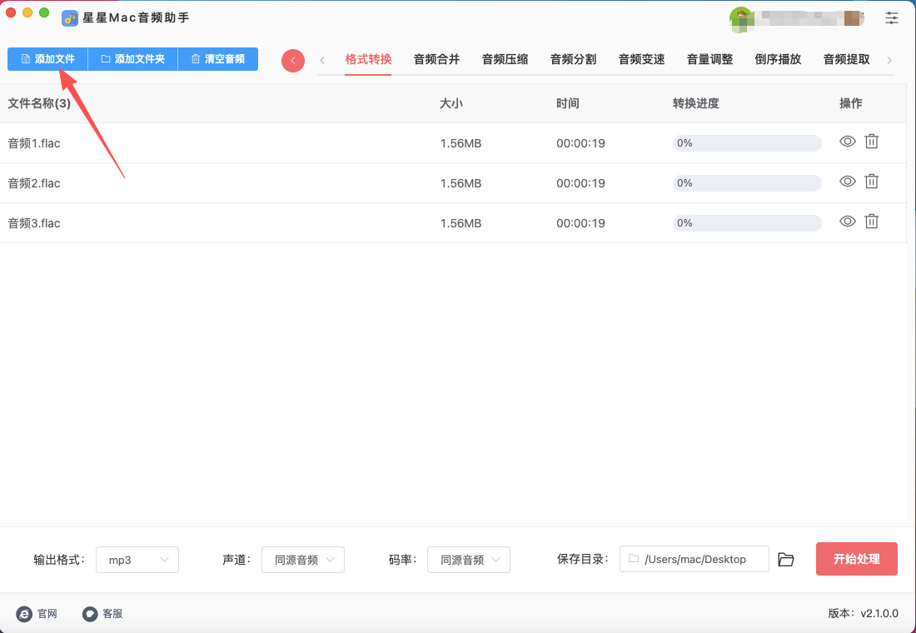
Task: Open the settings sliders icon at top right
Action: coord(892,17)
